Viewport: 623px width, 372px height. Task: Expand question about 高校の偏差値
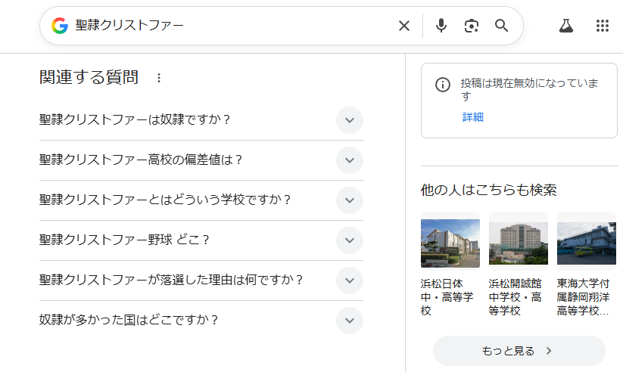coord(349,160)
